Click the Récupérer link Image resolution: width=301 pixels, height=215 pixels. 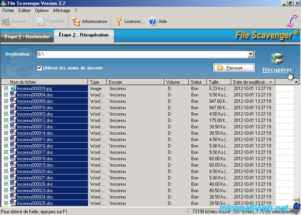coord(277,70)
